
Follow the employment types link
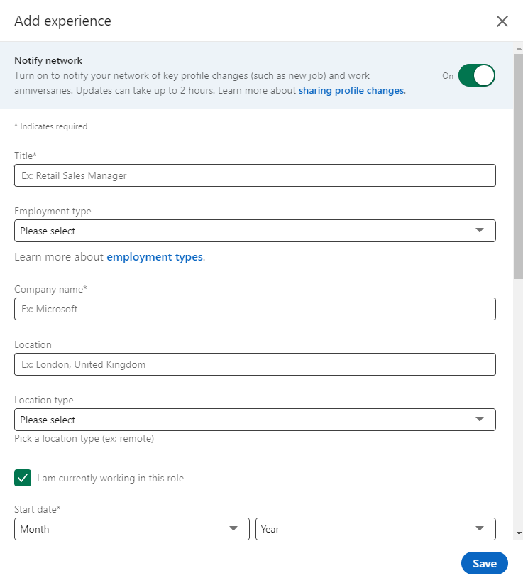pos(155,257)
